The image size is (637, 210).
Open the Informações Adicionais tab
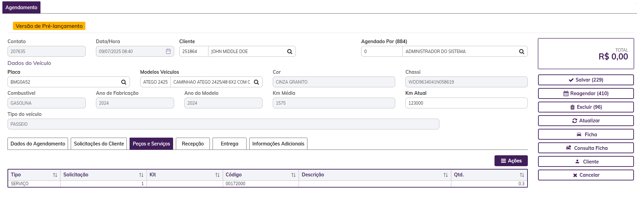(x=278, y=144)
